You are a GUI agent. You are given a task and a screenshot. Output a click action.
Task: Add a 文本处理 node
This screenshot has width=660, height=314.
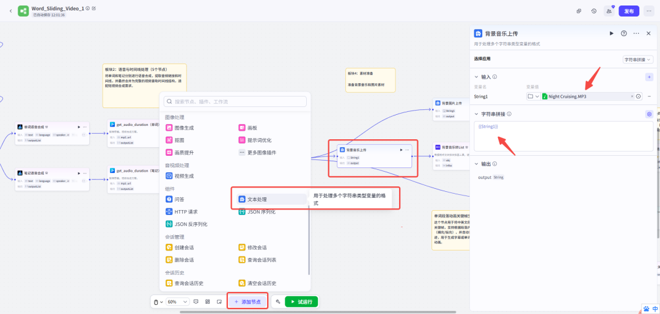click(272, 199)
